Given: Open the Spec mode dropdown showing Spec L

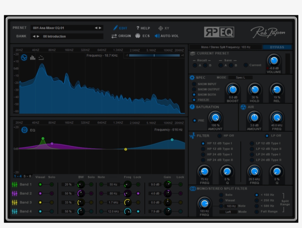Looking at the screenshot, I should pyautogui.click(x=240, y=77).
